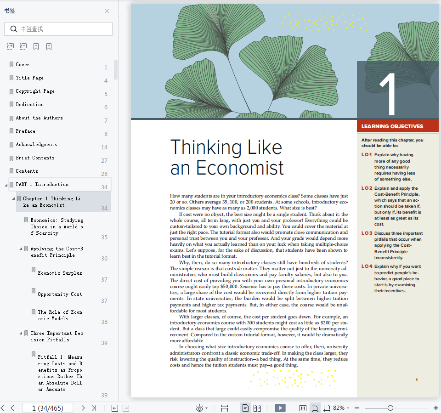This screenshot has width=441, height=413.
Task: Switch to two-page view
Action: point(257,408)
